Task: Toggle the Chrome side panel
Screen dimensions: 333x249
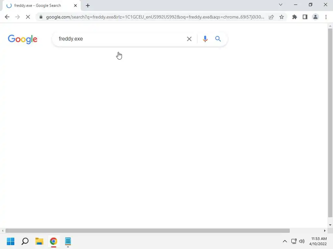Action: tap(305, 17)
